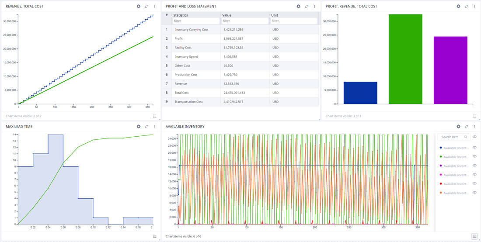Open three-dot menu of Profit and Loss Statement

[315, 6]
